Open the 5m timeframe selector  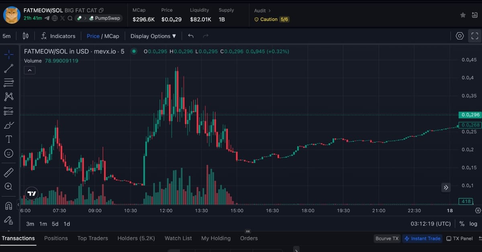(6, 36)
